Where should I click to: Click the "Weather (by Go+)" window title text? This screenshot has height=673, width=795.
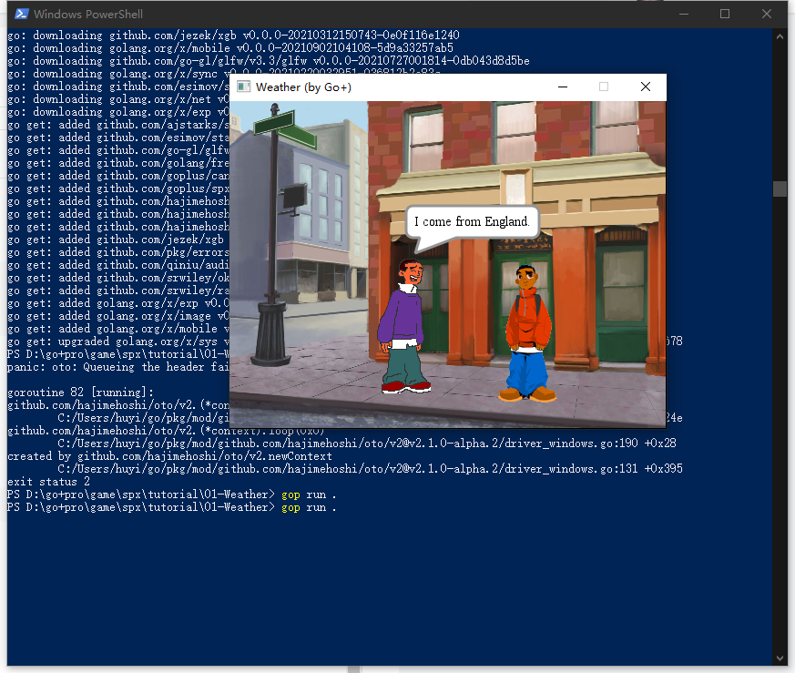pyautogui.click(x=303, y=87)
